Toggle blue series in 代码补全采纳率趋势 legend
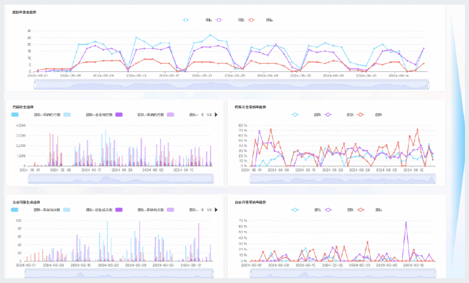Screen dimensions: 469x283 [295, 115]
